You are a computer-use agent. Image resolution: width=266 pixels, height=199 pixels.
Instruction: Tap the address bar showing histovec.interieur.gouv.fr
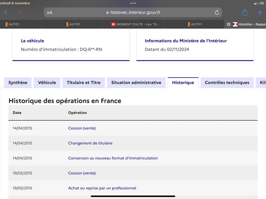point(133,12)
